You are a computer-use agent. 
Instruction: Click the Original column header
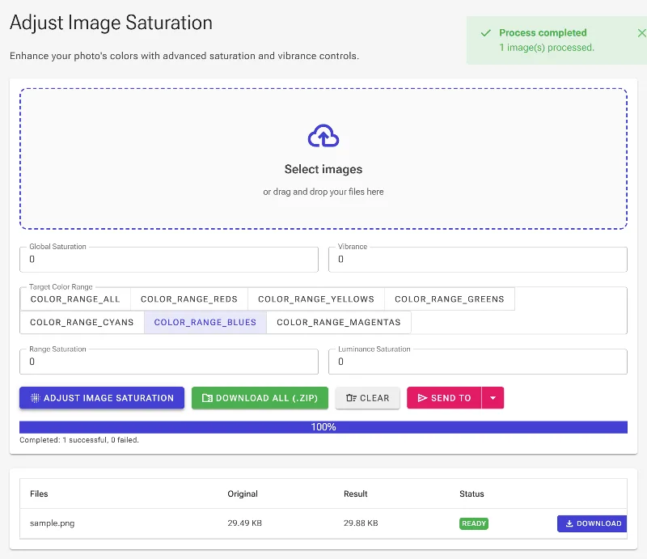[x=243, y=493]
